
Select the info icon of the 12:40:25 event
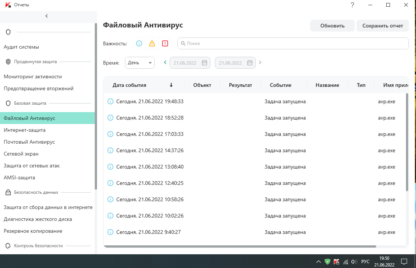point(110,183)
